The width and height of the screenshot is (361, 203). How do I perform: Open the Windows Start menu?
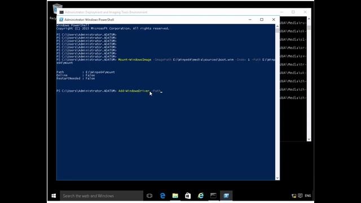tap(54, 196)
